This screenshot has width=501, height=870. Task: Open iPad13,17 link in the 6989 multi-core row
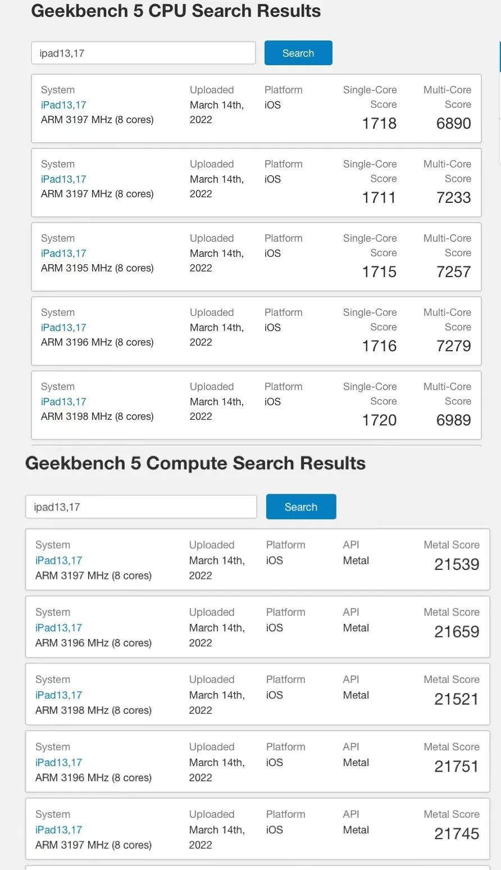coord(63,402)
